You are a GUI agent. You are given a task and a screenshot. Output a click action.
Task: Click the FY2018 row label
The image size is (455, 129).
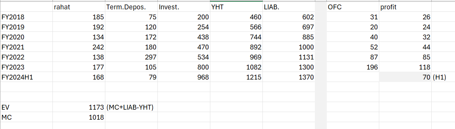26,17
